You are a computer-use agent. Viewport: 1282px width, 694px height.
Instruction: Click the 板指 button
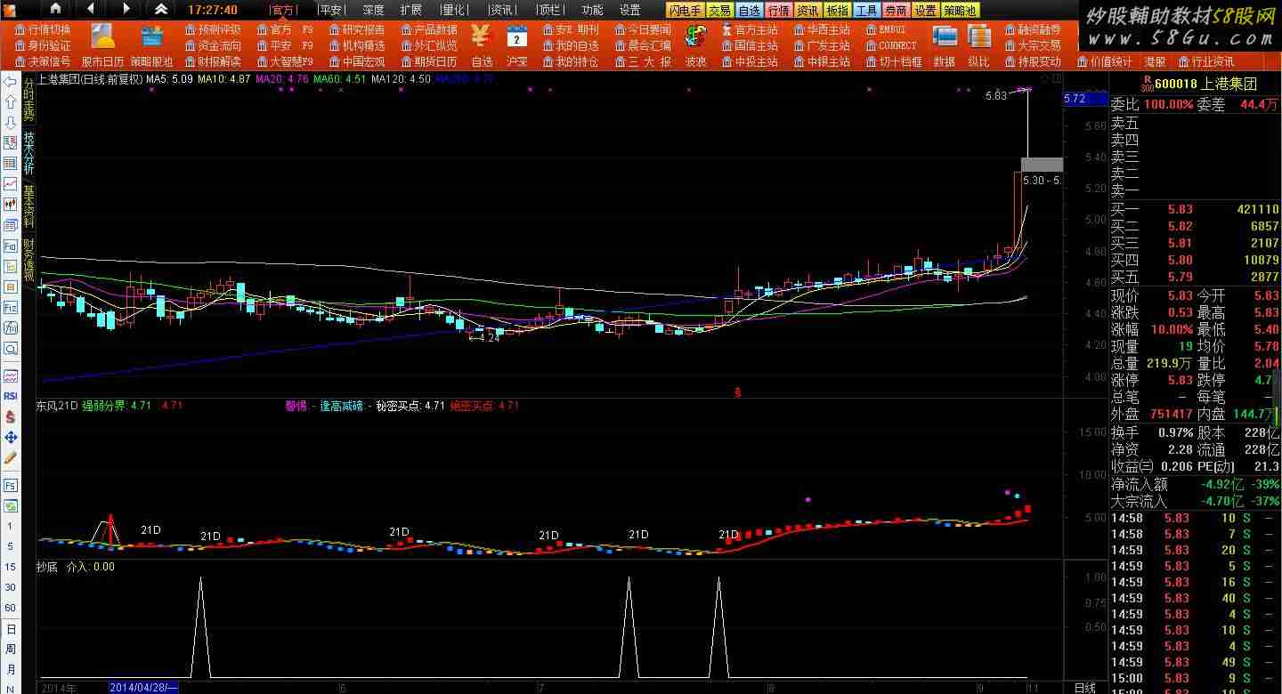(x=837, y=11)
